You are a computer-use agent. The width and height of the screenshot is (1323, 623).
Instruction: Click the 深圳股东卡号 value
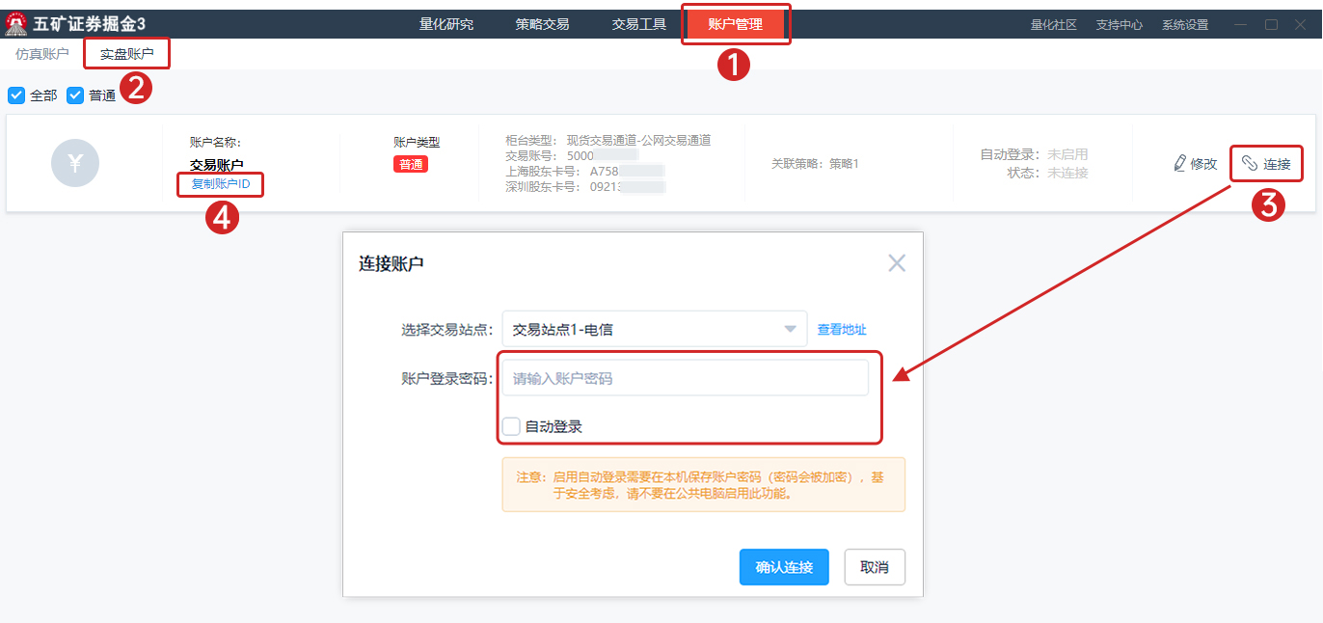(x=628, y=187)
